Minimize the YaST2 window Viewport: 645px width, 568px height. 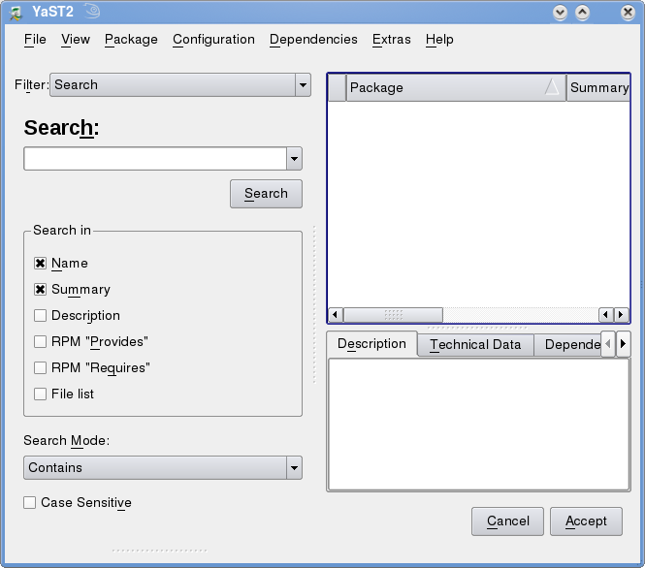click(x=560, y=13)
